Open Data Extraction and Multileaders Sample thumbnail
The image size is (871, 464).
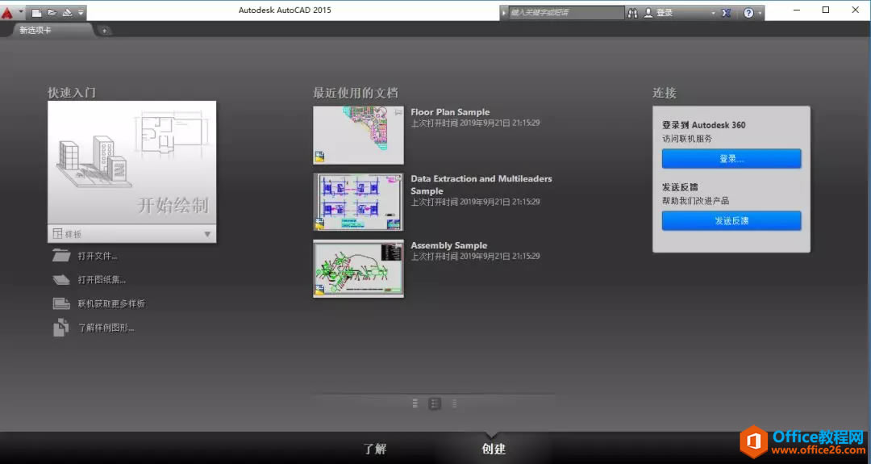pos(358,202)
